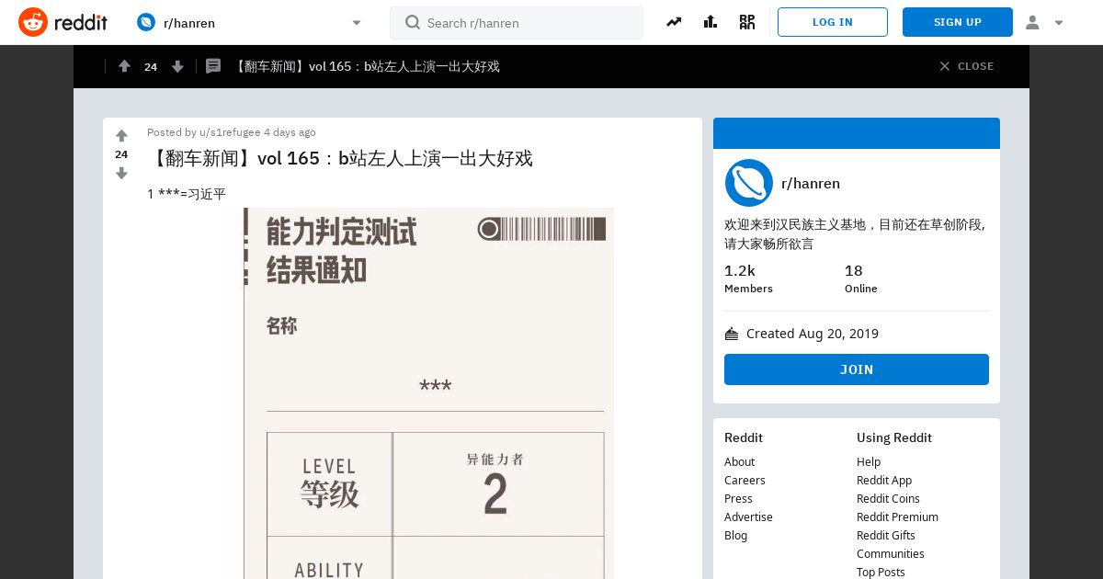Click the LOG IN button
The width and height of the screenshot is (1103, 579).
click(833, 22)
